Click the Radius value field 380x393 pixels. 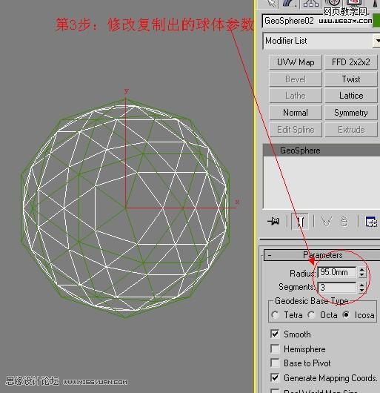[337, 272]
